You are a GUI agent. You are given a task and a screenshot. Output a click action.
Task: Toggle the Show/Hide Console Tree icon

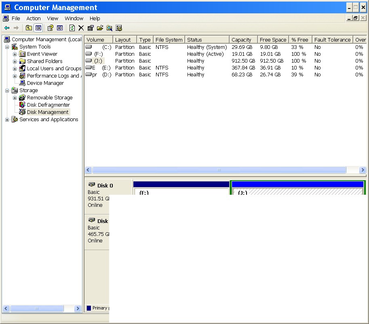tap(38, 28)
